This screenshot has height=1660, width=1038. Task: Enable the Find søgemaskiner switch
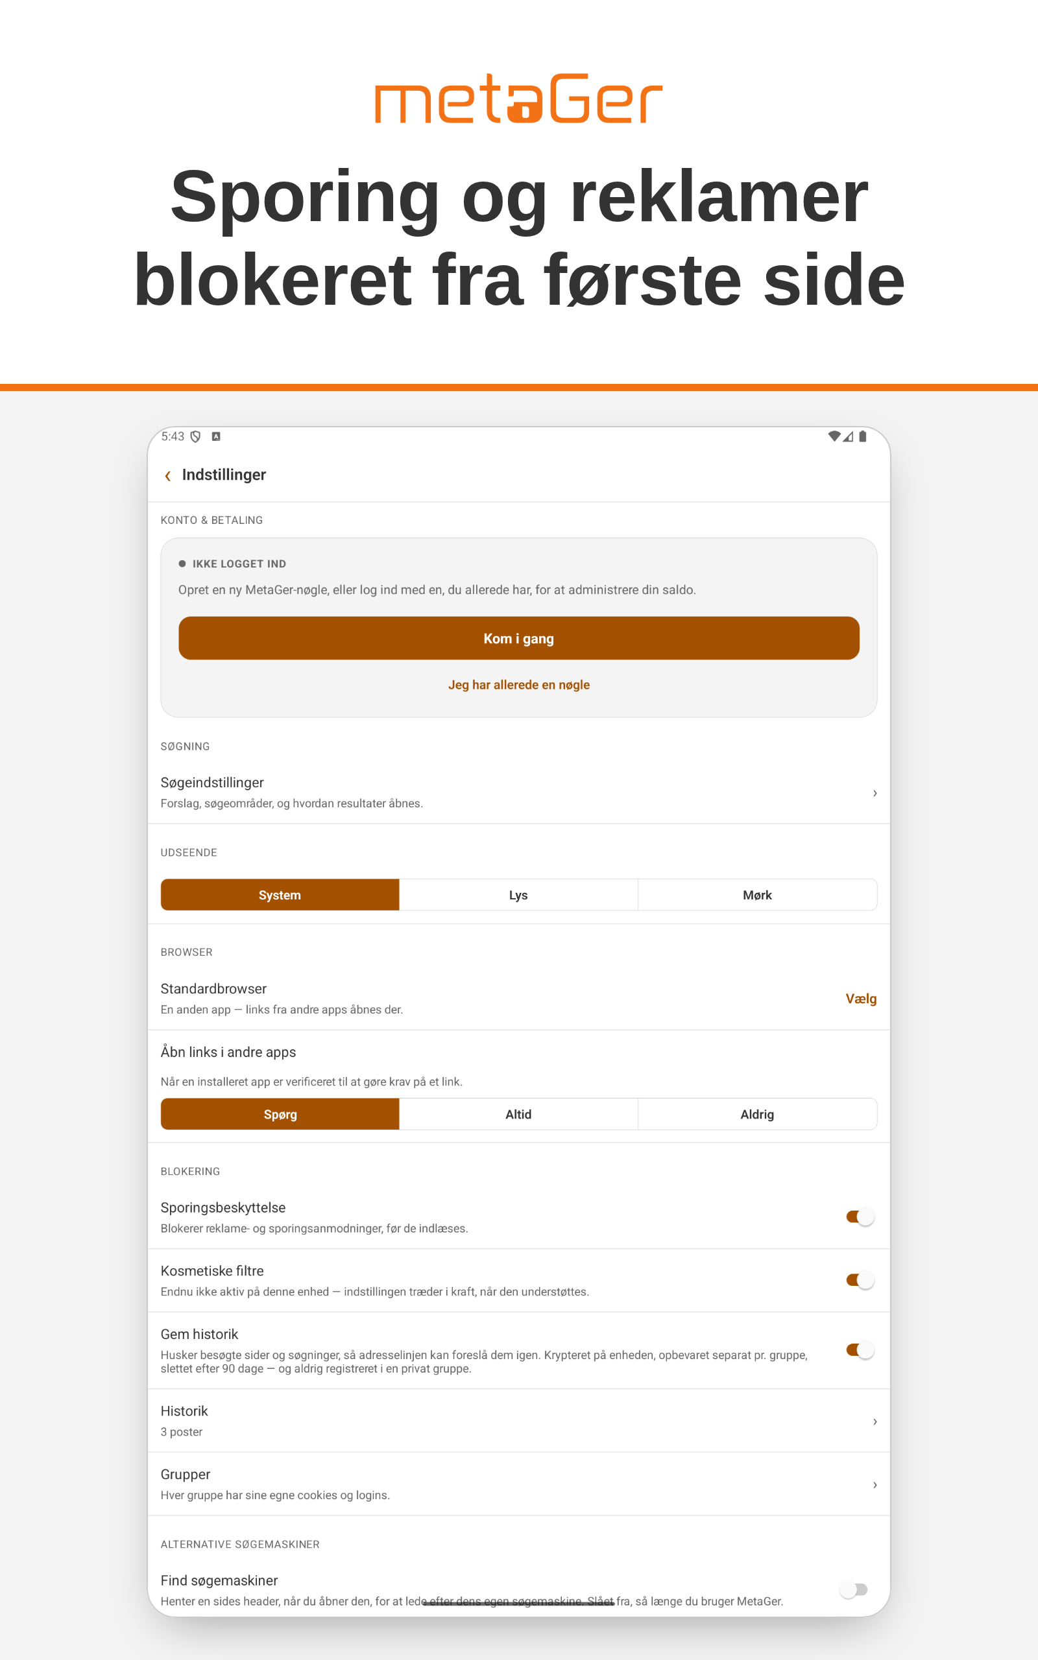[854, 1589]
